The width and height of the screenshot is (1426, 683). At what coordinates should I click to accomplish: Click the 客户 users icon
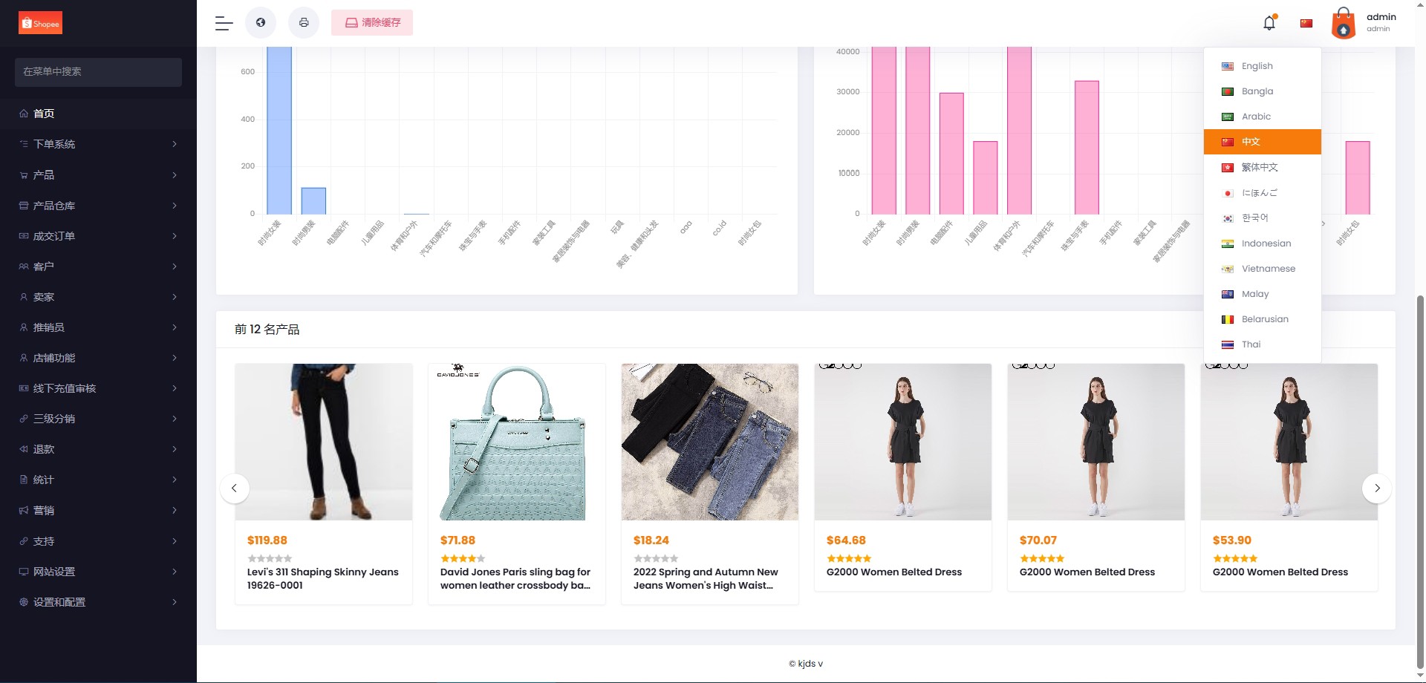pyautogui.click(x=24, y=267)
